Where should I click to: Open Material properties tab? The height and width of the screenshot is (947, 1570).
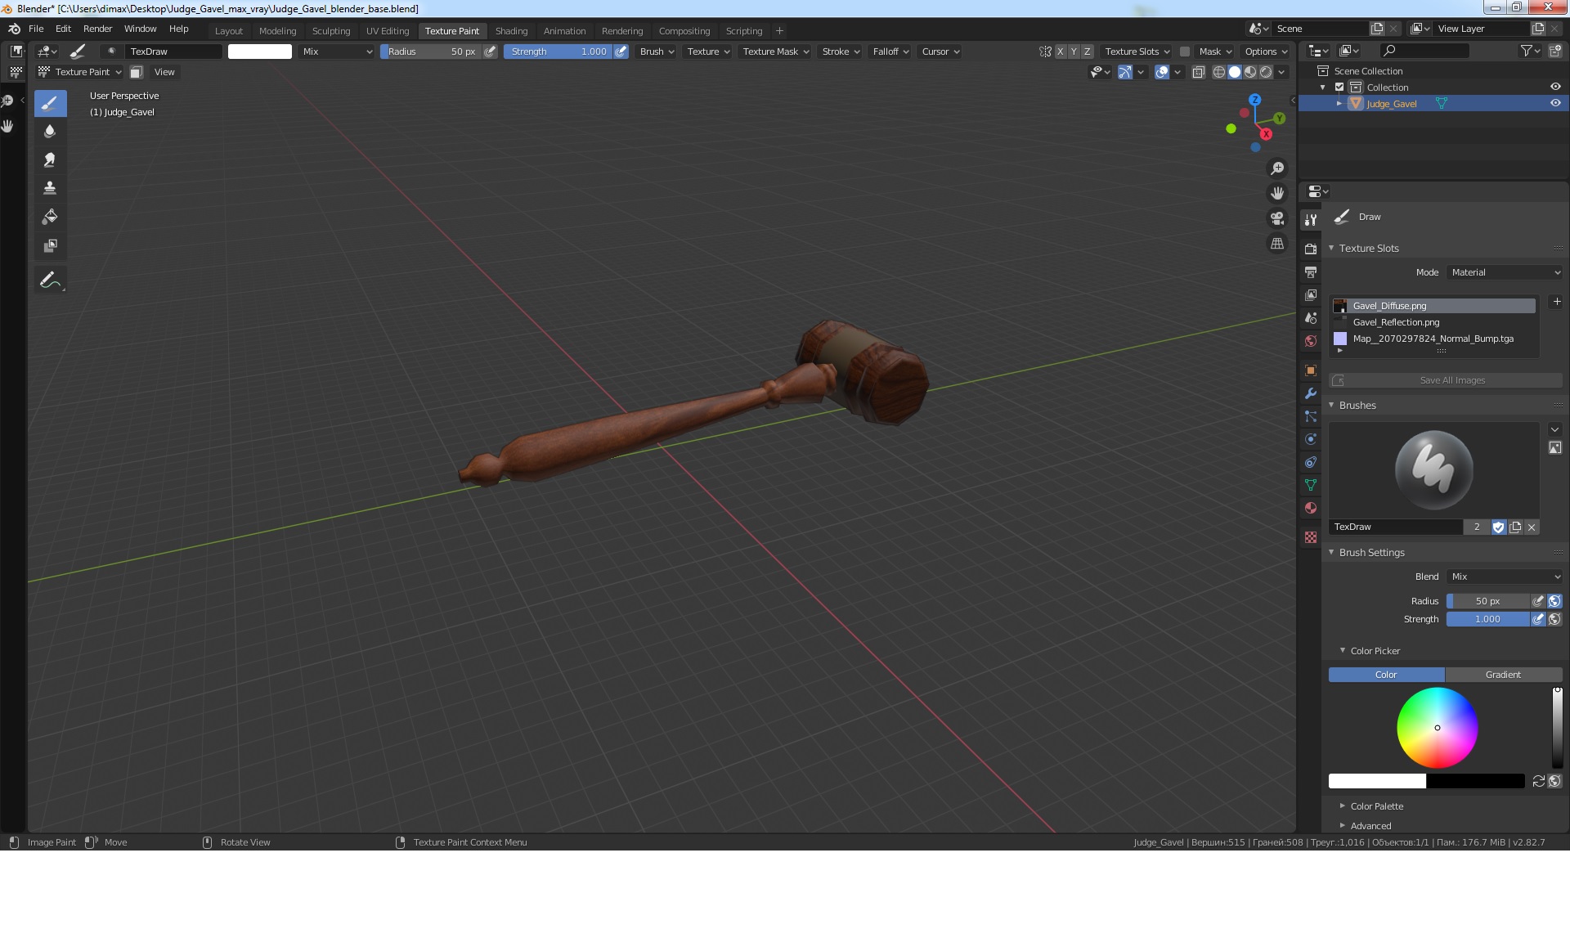[x=1311, y=508]
